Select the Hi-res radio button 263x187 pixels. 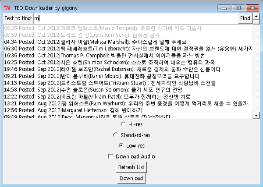coord(123,124)
